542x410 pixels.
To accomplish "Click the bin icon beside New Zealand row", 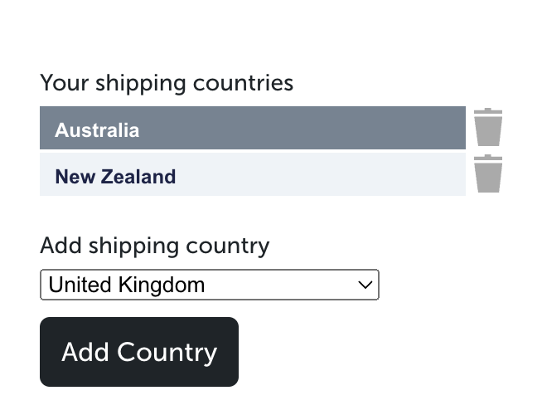I will [488, 173].
